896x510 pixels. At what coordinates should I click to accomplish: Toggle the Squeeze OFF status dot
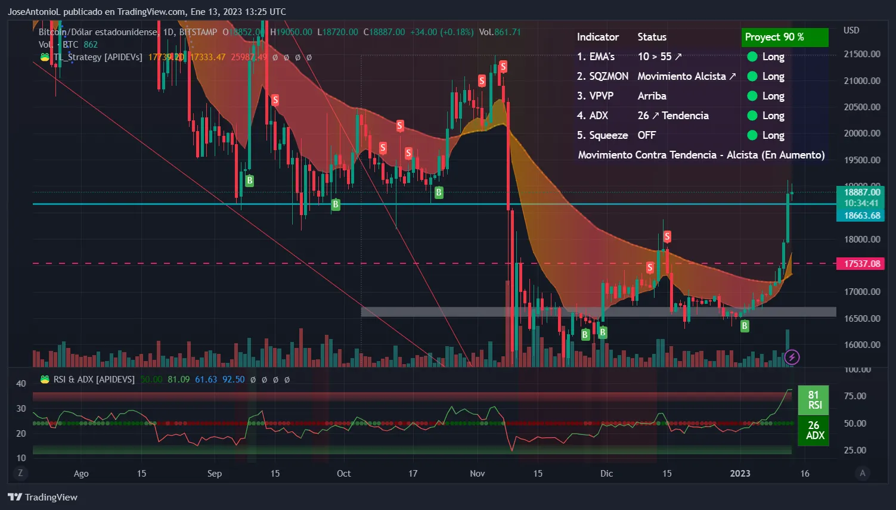pos(752,135)
